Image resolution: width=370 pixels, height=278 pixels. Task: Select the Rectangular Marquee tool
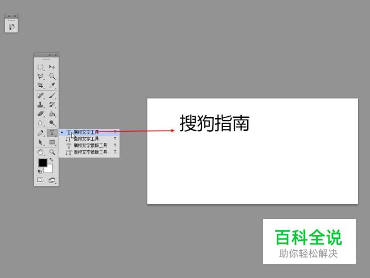(40, 68)
